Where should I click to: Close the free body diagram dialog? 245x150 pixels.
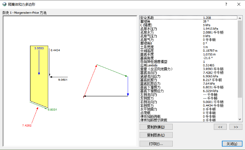[239, 4]
